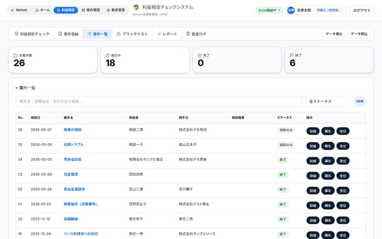Screen dimensions: 382x239
Task: Click 受任 button for case No. 26
Action: [343, 131]
